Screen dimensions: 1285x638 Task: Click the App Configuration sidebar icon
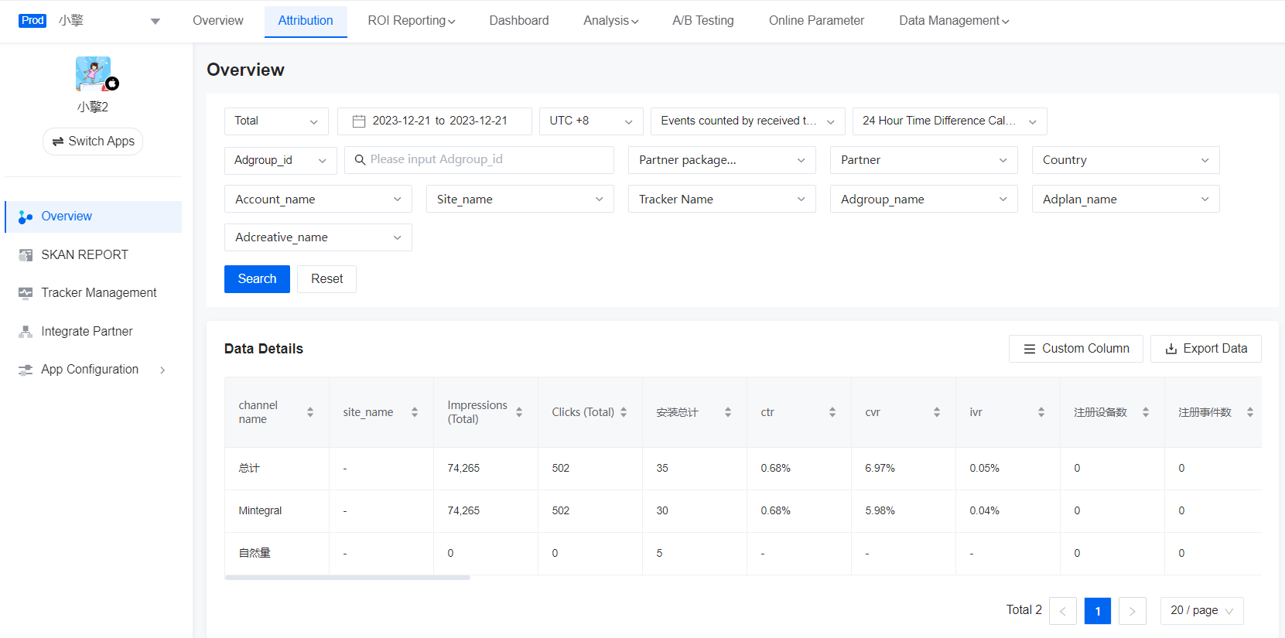coord(26,370)
